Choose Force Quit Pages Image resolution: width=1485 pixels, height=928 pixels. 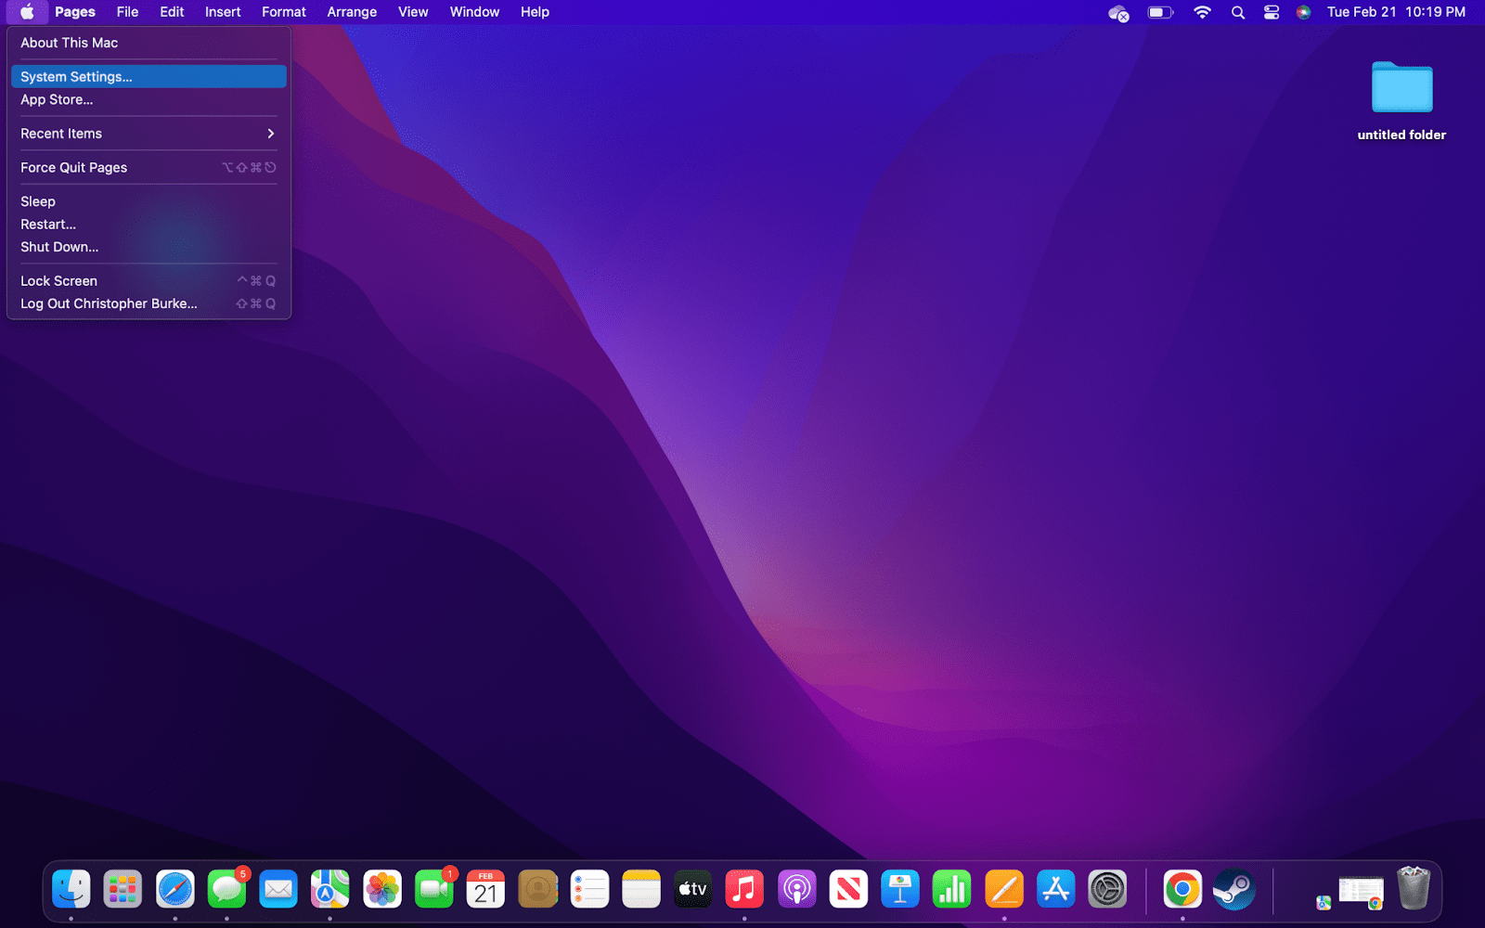pos(73,167)
